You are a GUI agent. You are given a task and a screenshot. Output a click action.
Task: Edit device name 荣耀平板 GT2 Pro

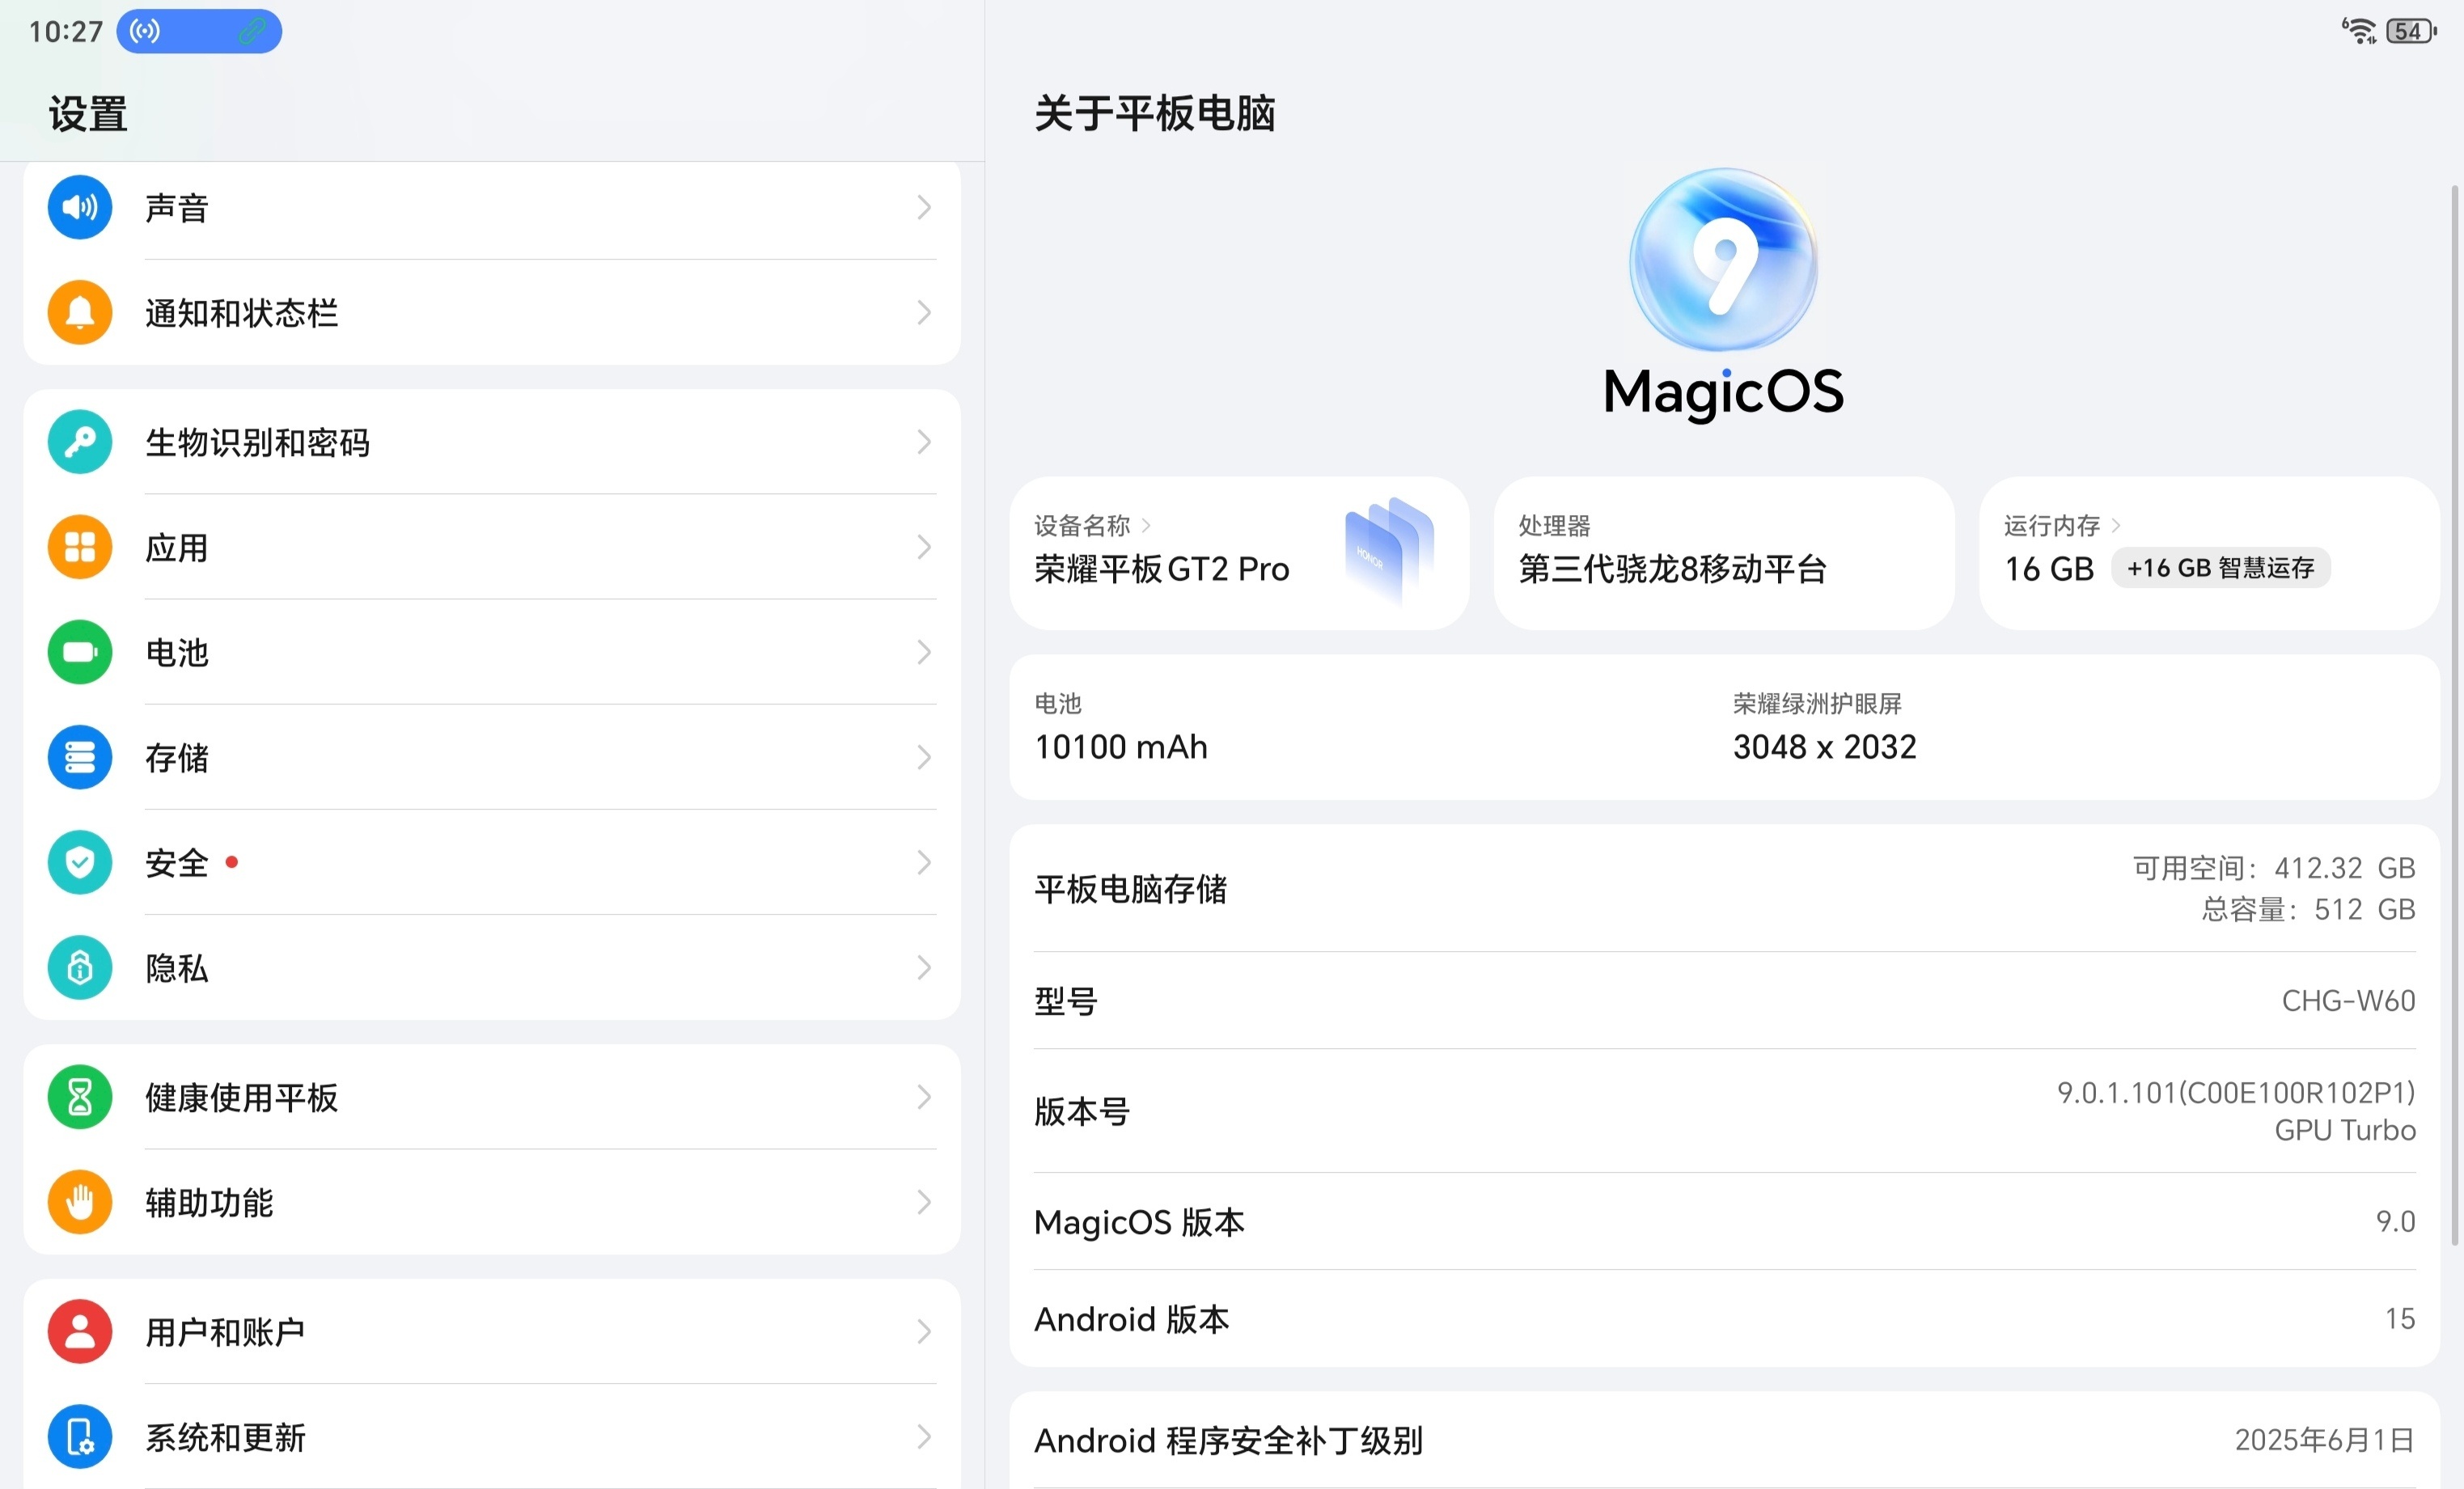(1162, 569)
